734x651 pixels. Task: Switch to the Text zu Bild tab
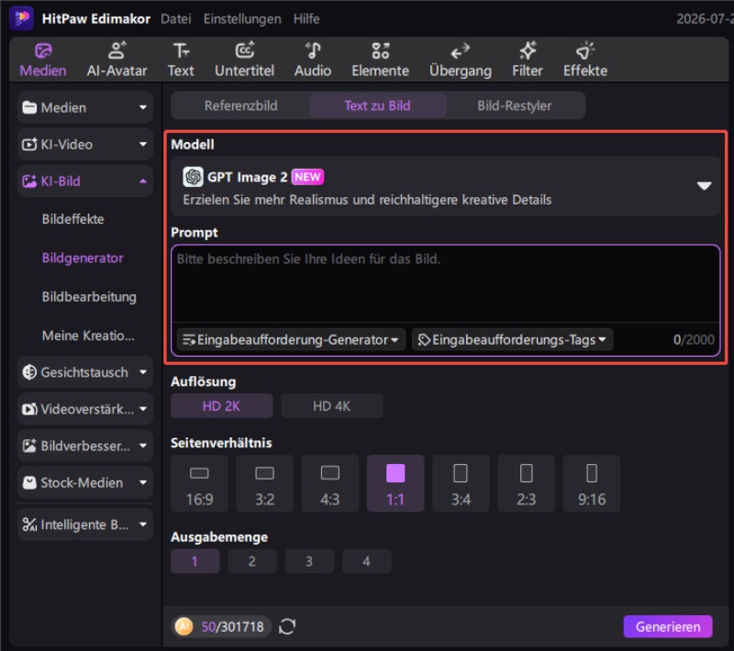pos(377,105)
